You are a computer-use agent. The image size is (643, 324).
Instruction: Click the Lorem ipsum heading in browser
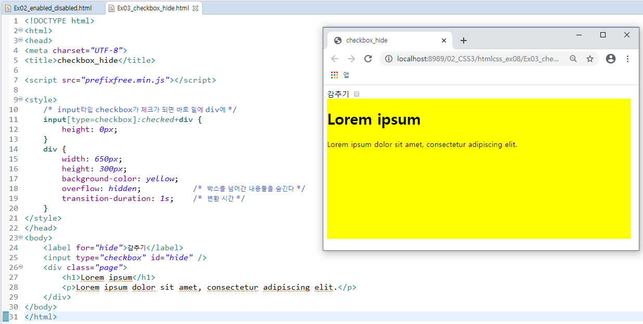374,119
